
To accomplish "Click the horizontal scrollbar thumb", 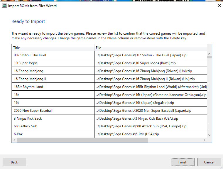I will pyautogui.click(x=82, y=140).
